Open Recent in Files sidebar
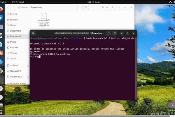This screenshot has width=175, height=117. 17,14
